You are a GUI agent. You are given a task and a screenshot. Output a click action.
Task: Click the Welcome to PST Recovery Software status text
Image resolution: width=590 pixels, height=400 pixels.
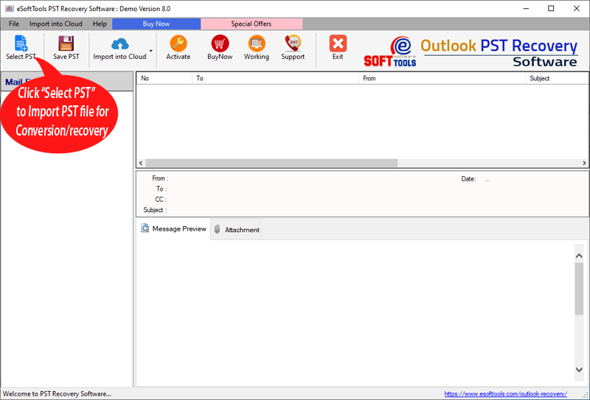tap(57, 394)
